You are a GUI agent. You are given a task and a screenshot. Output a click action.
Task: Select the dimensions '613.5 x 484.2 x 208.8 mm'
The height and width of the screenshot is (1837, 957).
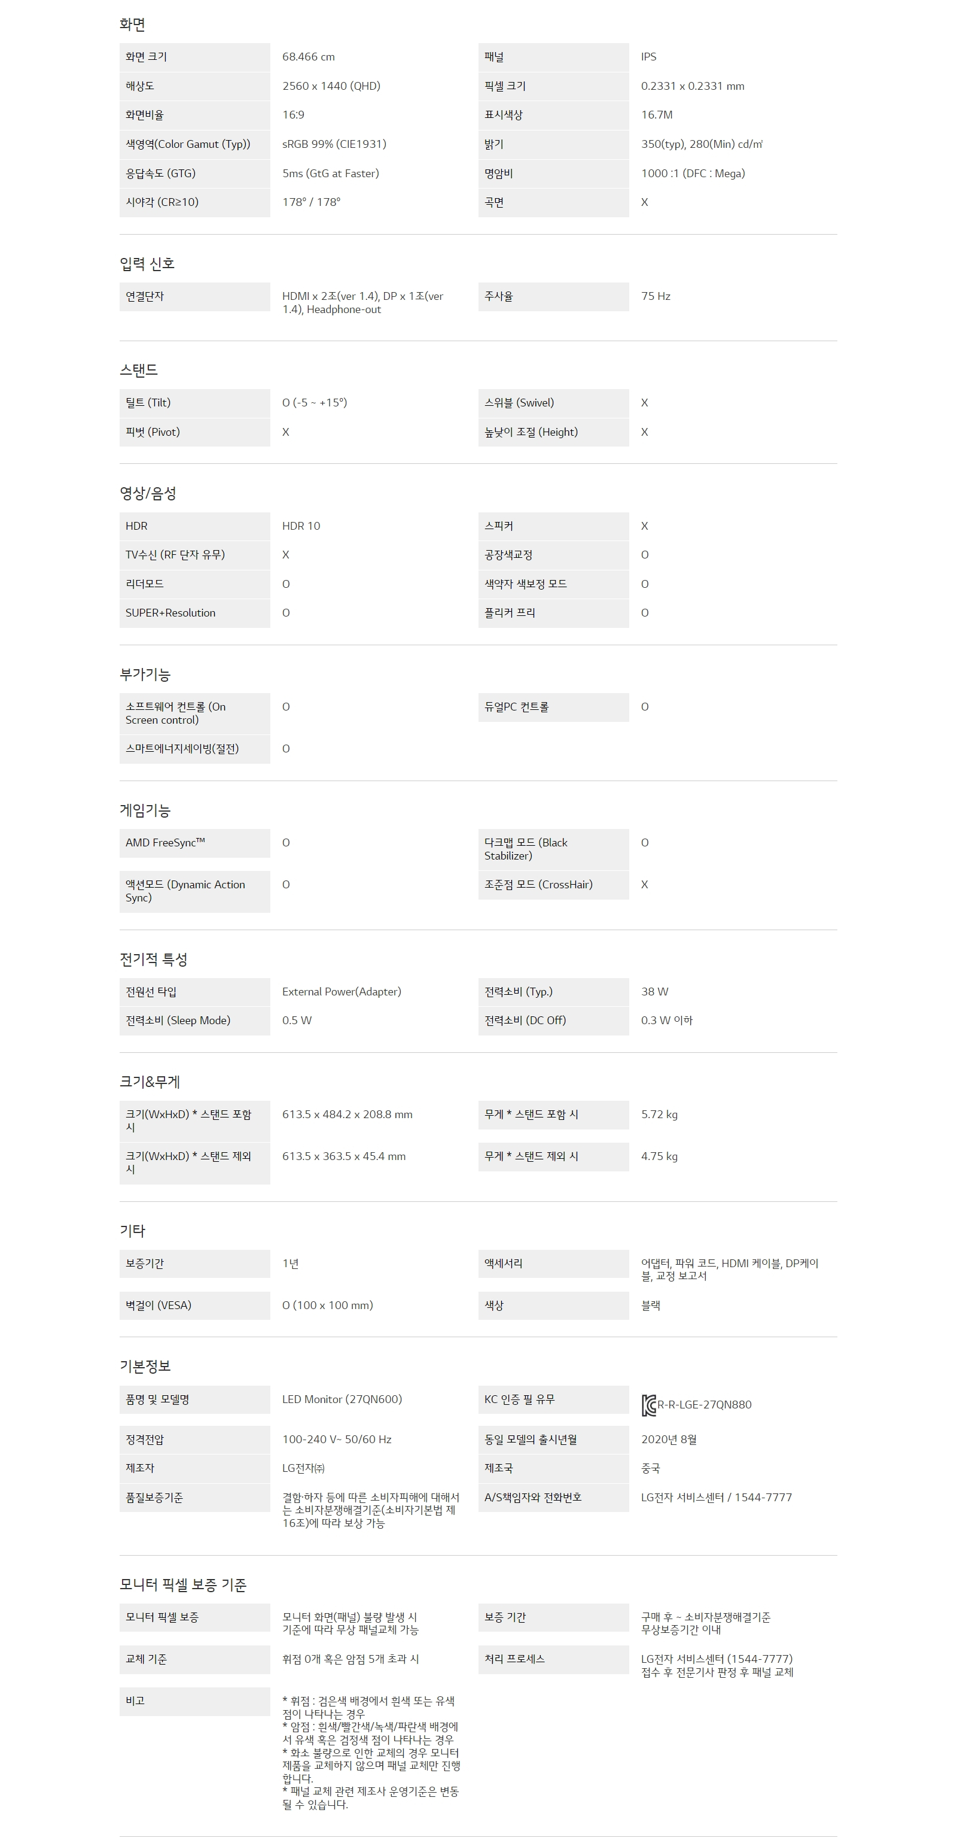click(x=347, y=1115)
